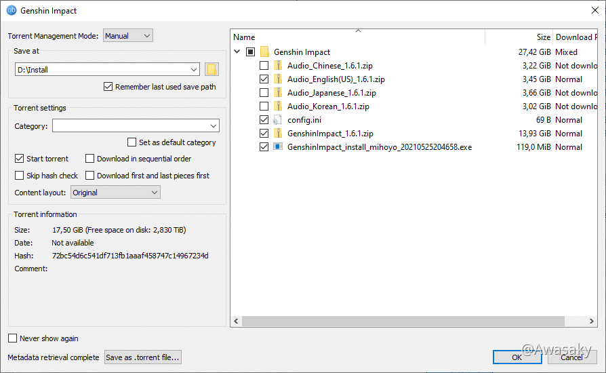
Task: Click the file list horizontal scrollbar thumb
Action: pos(403,321)
